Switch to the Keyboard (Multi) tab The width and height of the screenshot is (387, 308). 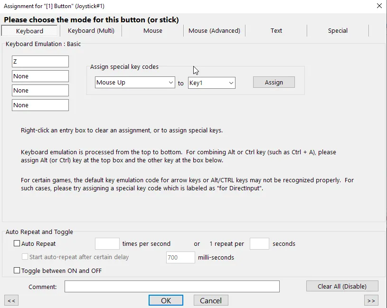click(x=91, y=30)
